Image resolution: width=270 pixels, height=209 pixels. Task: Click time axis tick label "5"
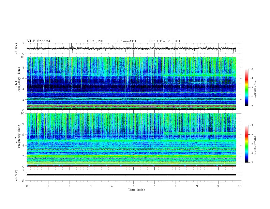(133, 186)
